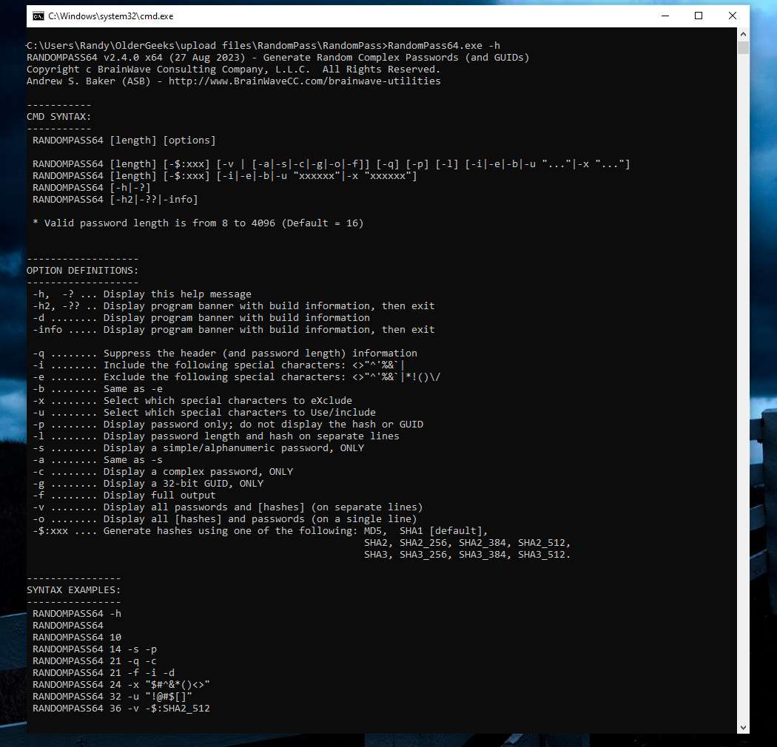
Task: Click the -e Exclude special characters line
Action: point(237,377)
